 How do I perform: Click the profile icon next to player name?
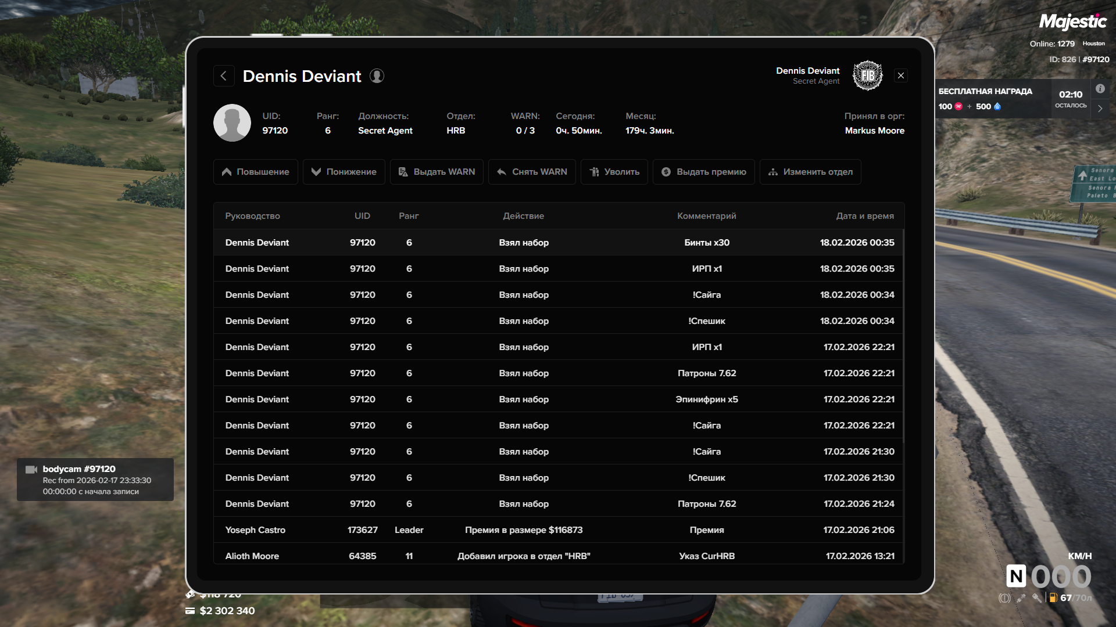click(x=377, y=76)
